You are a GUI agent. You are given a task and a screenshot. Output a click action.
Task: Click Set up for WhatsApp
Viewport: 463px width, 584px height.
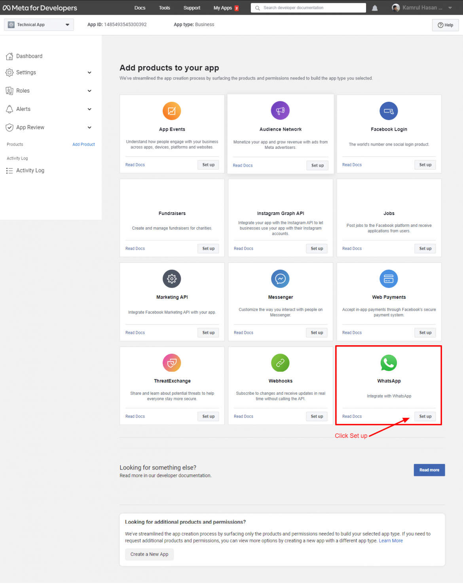click(425, 416)
